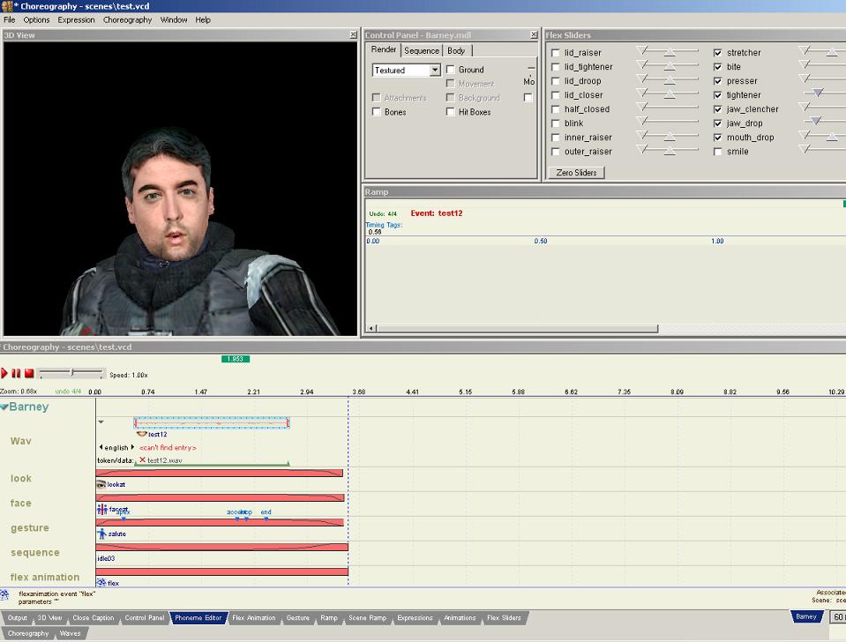The height and width of the screenshot is (642, 846).
Task: Uncheck the jaw_drop checkbox
Action: (x=717, y=123)
